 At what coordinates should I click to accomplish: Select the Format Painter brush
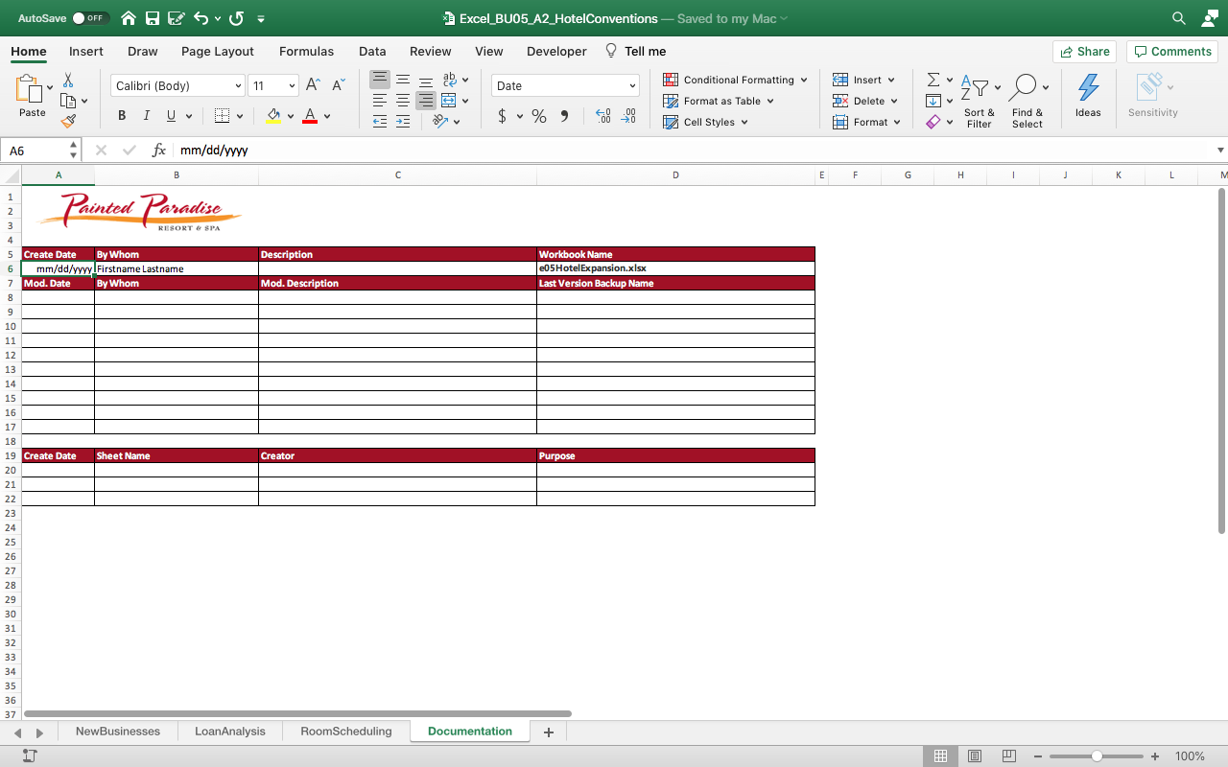tap(68, 121)
